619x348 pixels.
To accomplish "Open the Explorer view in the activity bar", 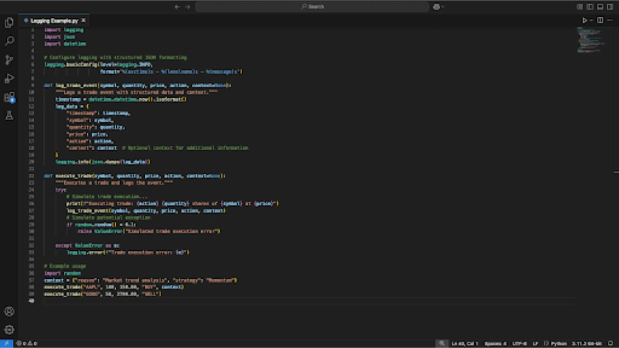I will (9, 23).
